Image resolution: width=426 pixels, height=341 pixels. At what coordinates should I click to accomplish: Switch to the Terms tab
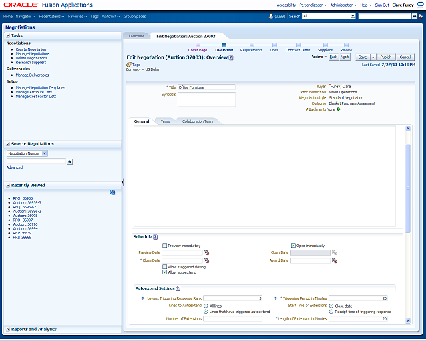point(166,121)
